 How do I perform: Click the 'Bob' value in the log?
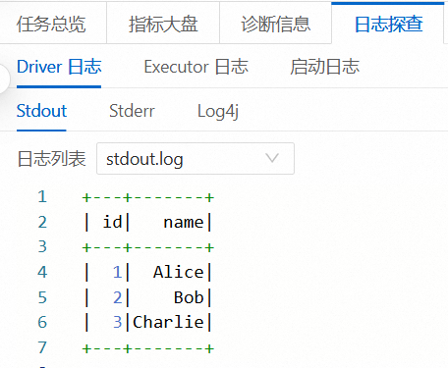[x=189, y=297]
